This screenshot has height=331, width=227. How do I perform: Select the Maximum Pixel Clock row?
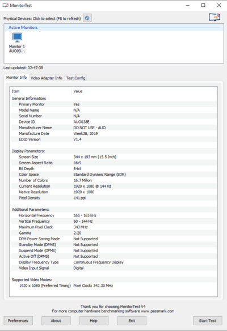113,227
